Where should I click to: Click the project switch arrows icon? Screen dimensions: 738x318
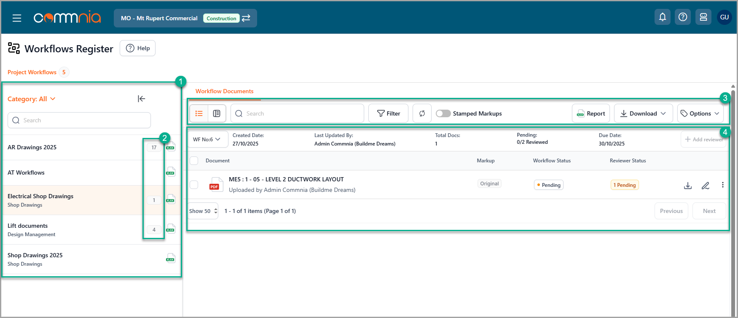[x=246, y=18]
